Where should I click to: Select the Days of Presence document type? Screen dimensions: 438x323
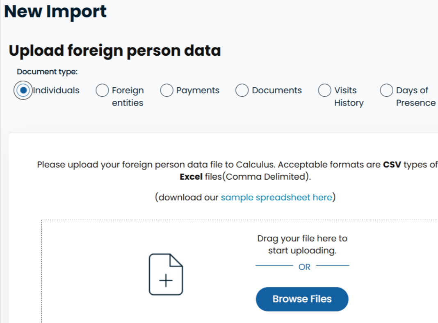click(386, 90)
